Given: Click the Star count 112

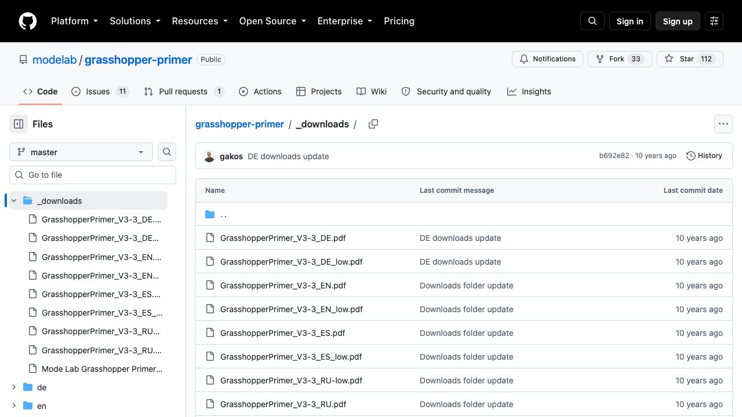Looking at the screenshot, I should coord(706,59).
